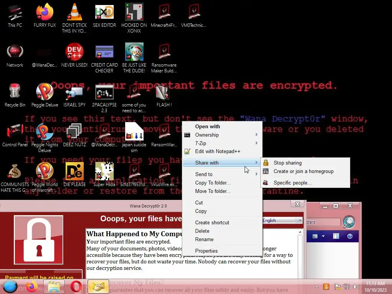Open Properties from the context menu

[x=222, y=251]
